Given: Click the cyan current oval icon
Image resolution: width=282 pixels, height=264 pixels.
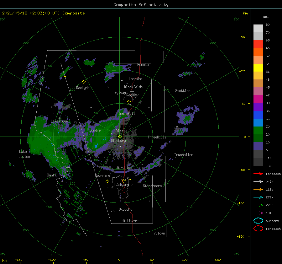Looking at the screenshot, I should 258,221.
